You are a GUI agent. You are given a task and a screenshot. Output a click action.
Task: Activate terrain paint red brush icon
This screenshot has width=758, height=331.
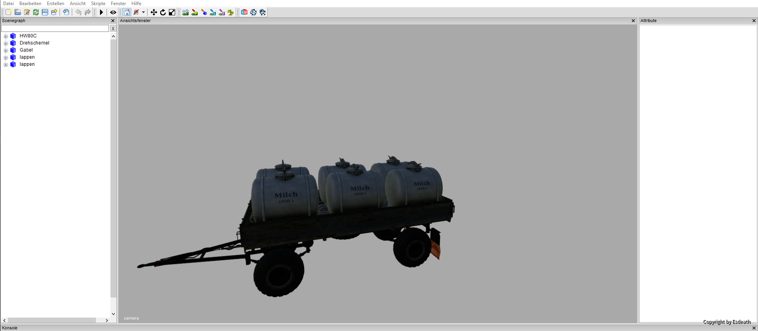pos(195,12)
